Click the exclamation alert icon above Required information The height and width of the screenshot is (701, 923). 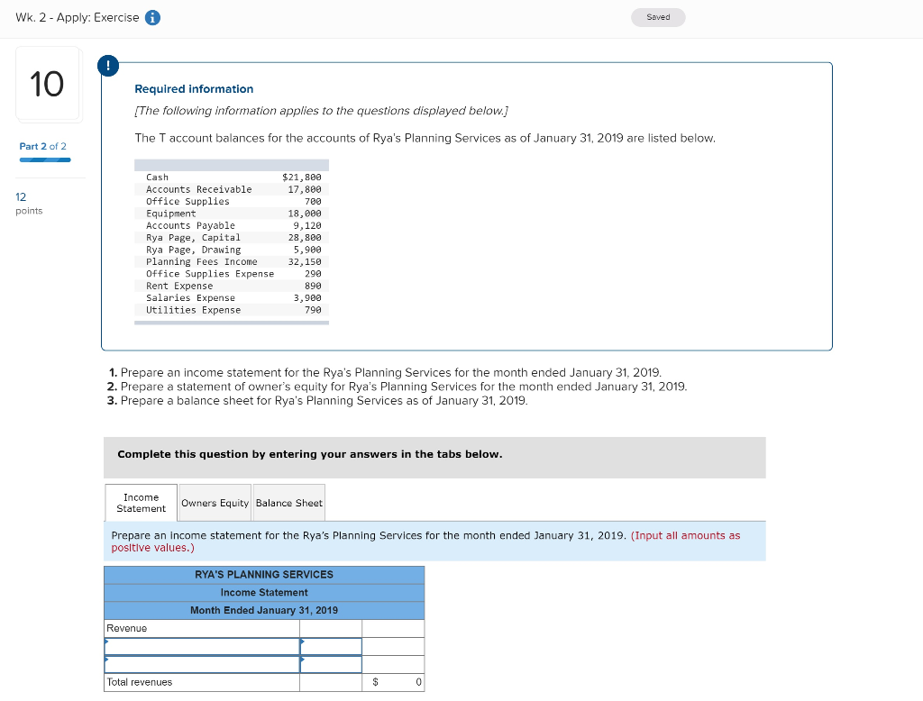pyautogui.click(x=109, y=65)
